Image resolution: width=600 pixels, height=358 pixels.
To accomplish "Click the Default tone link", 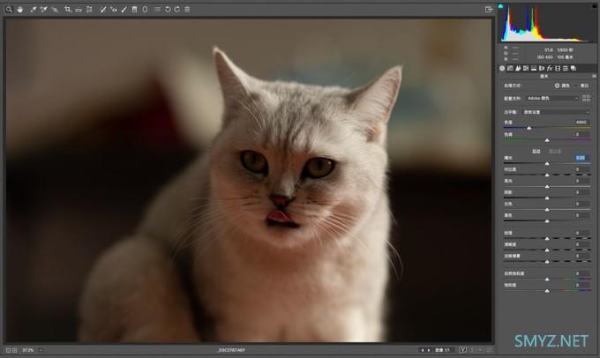I will (x=555, y=152).
